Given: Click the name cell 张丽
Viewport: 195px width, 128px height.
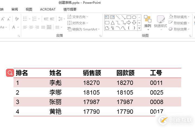Looking at the screenshot, I should click(x=56, y=102).
